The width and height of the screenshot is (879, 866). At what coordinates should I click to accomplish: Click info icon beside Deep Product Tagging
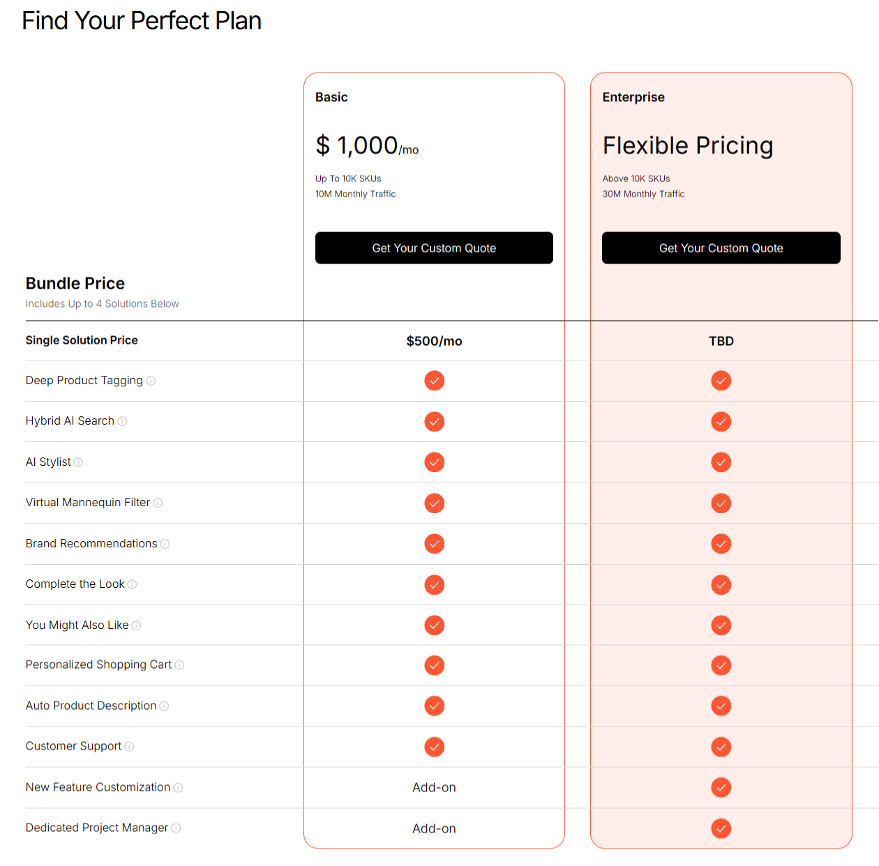(151, 381)
